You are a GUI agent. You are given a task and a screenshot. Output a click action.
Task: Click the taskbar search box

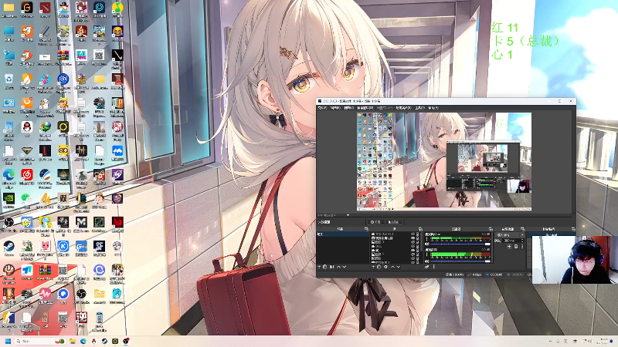pyautogui.click(x=39, y=341)
